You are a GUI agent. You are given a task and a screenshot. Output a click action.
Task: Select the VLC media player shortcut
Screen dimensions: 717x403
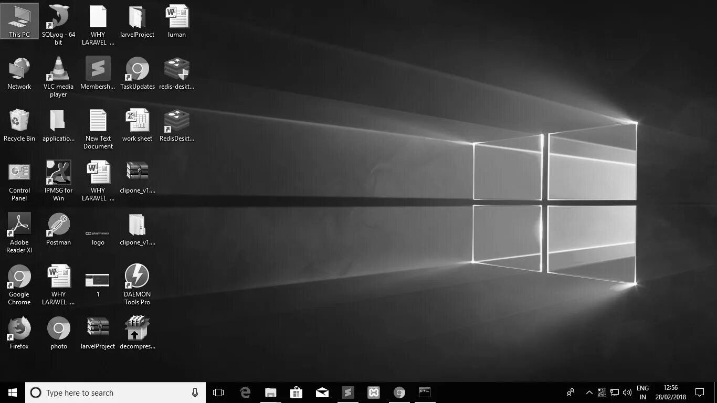pyautogui.click(x=58, y=77)
